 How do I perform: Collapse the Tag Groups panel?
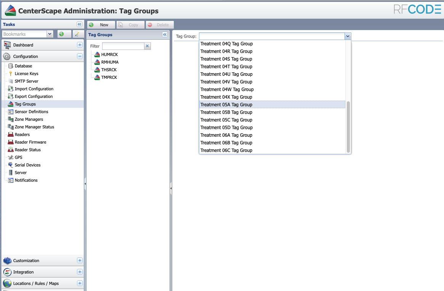(165, 35)
